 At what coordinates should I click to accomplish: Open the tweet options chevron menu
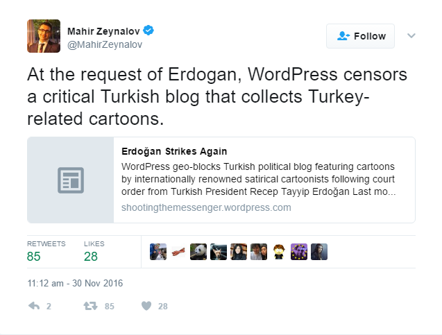[x=411, y=35]
